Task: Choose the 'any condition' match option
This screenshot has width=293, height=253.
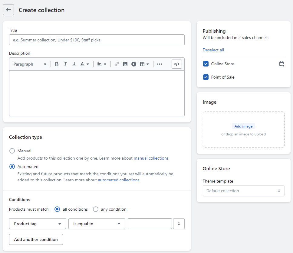Action: 96,209
